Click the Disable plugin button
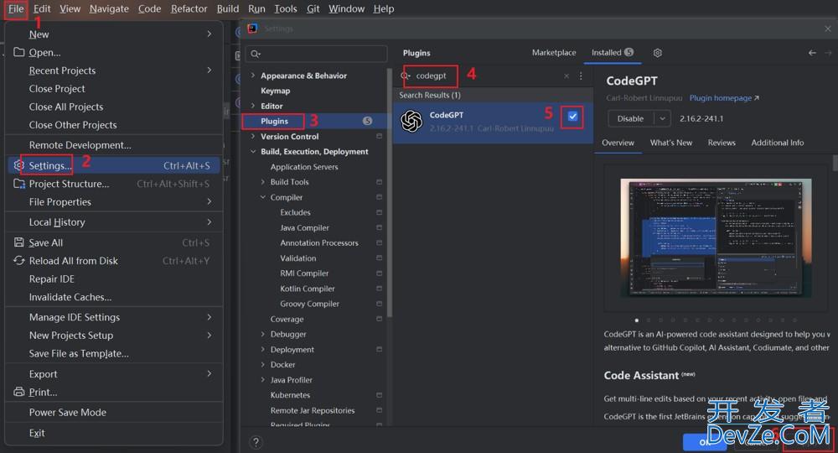The image size is (838, 453). (631, 119)
